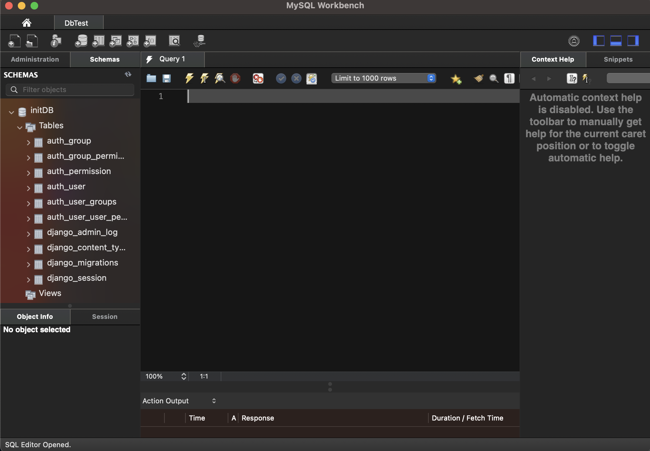Collapse the initDB schema
This screenshot has width=650, height=451.
11,112
